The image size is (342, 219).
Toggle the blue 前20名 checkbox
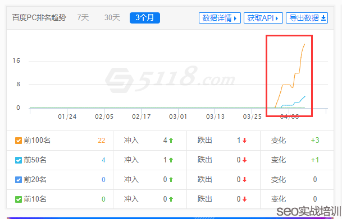pos(19,180)
